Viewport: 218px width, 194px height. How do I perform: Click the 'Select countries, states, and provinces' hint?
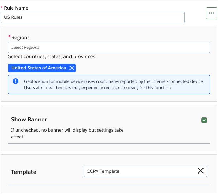[52, 56]
